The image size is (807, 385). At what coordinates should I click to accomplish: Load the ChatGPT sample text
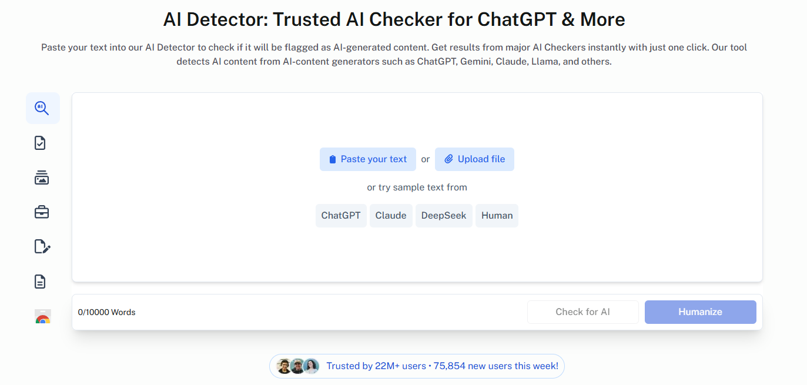point(341,215)
